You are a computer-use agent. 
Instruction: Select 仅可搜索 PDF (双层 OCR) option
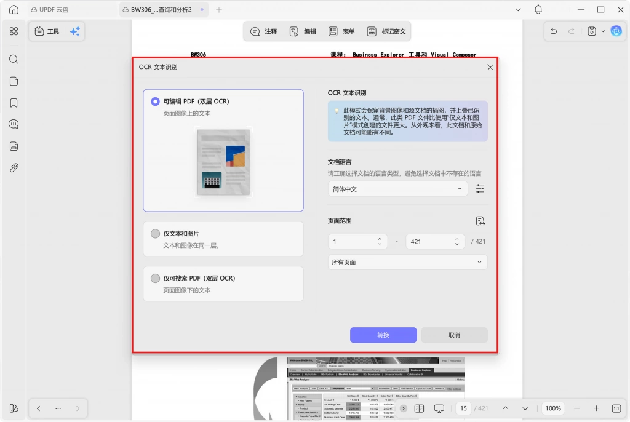[223, 284]
